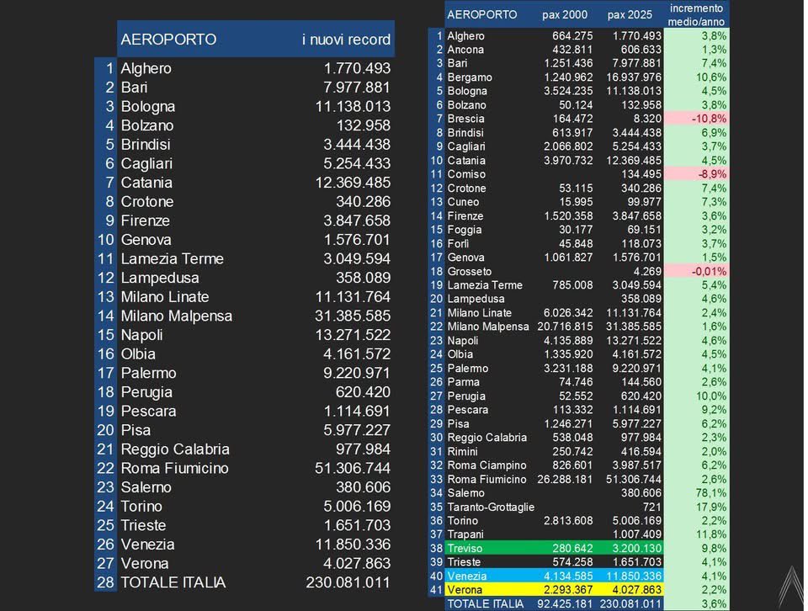This screenshot has height=611, width=808.
Task: Click the Grosseto airport name
Action: click(470, 272)
